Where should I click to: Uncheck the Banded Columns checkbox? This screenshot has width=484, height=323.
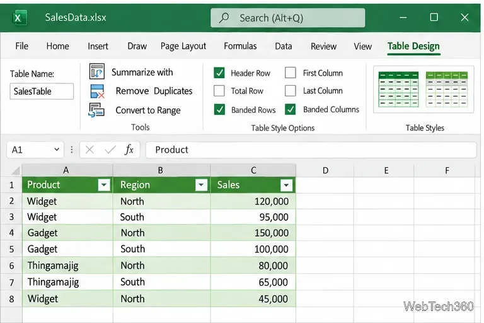[291, 109]
